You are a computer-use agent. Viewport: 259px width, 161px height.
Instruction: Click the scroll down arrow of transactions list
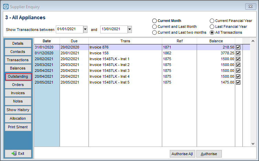(x=253, y=143)
